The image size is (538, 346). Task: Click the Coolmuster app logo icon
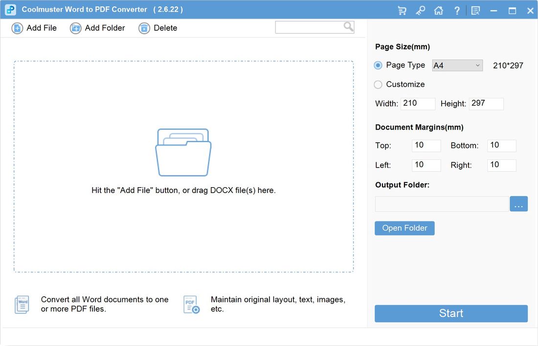click(10, 9)
